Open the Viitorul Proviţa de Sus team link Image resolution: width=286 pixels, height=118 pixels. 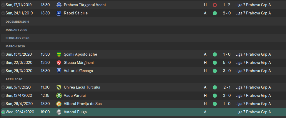point(83,104)
